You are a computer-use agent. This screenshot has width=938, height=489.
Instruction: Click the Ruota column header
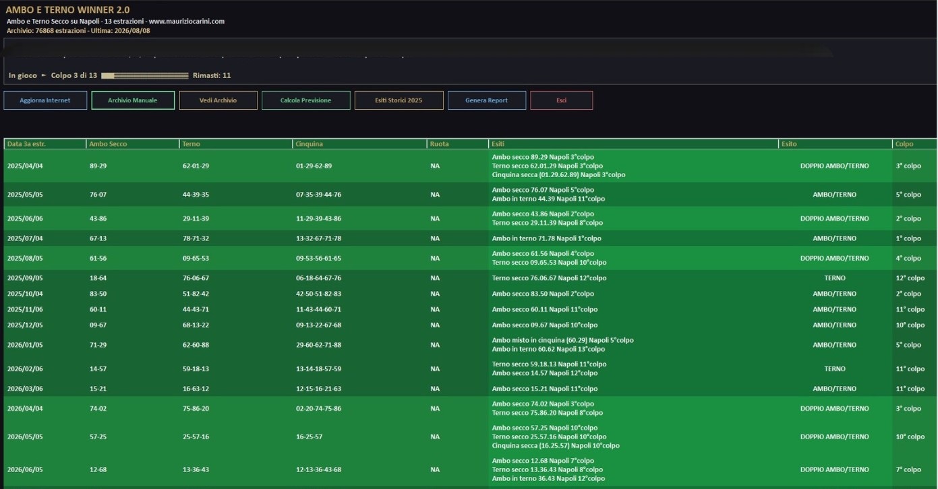(x=458, y=144)
